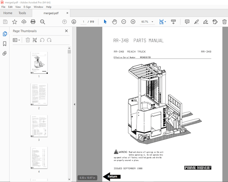Open the sign document tool

click(206, 22)
